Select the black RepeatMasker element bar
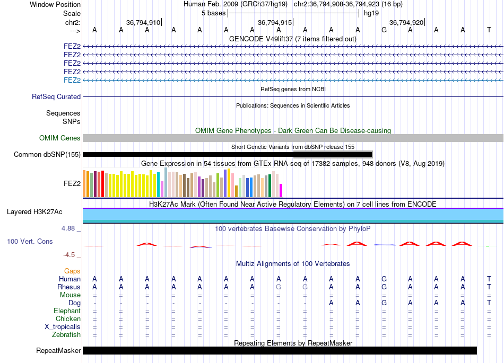This screenshot has height=363, width=504. click(x=280, y=350)
